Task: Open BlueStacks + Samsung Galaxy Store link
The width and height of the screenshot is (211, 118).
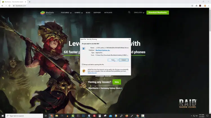Action: tap(105, 88)
